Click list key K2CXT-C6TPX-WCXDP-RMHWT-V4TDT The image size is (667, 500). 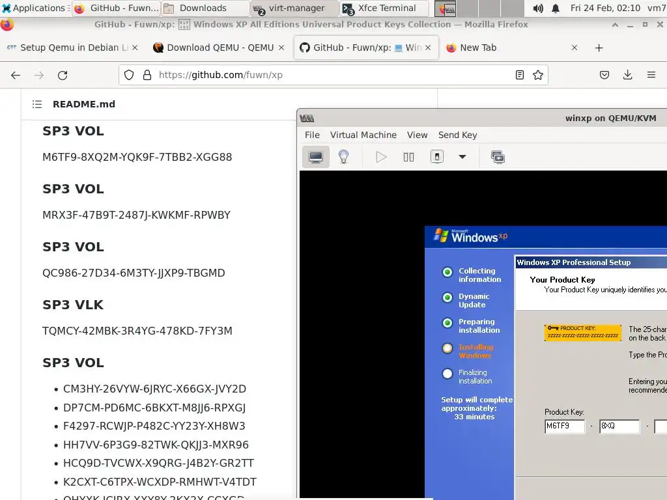pyautogui.click(x=160, y=482)
